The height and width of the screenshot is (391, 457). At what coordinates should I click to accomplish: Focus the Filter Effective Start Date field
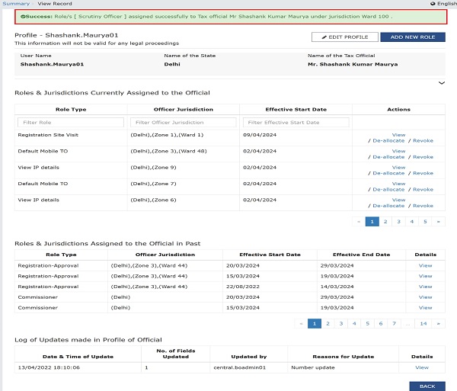point(296,123)
